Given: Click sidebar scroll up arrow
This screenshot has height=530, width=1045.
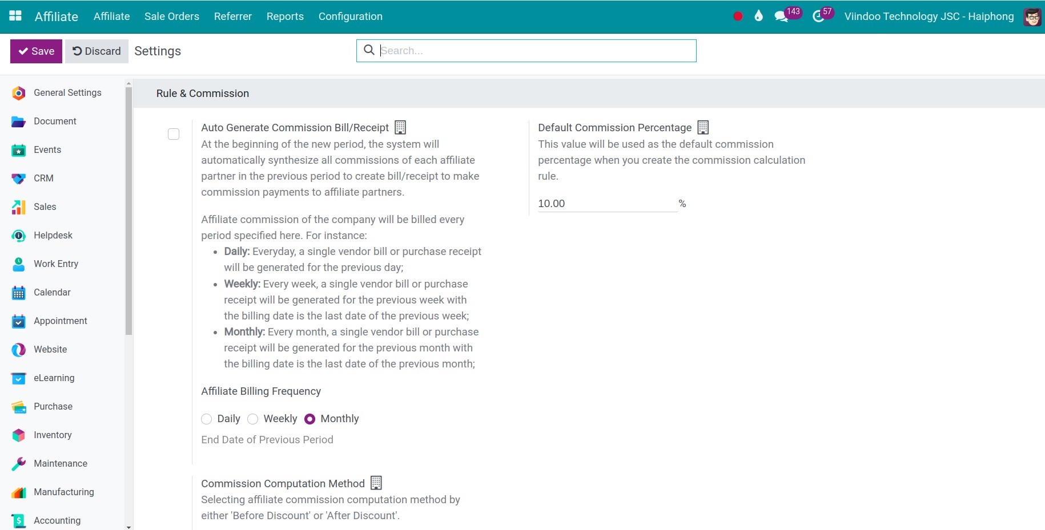Looking at the screenshot, I should coord(128,83).
